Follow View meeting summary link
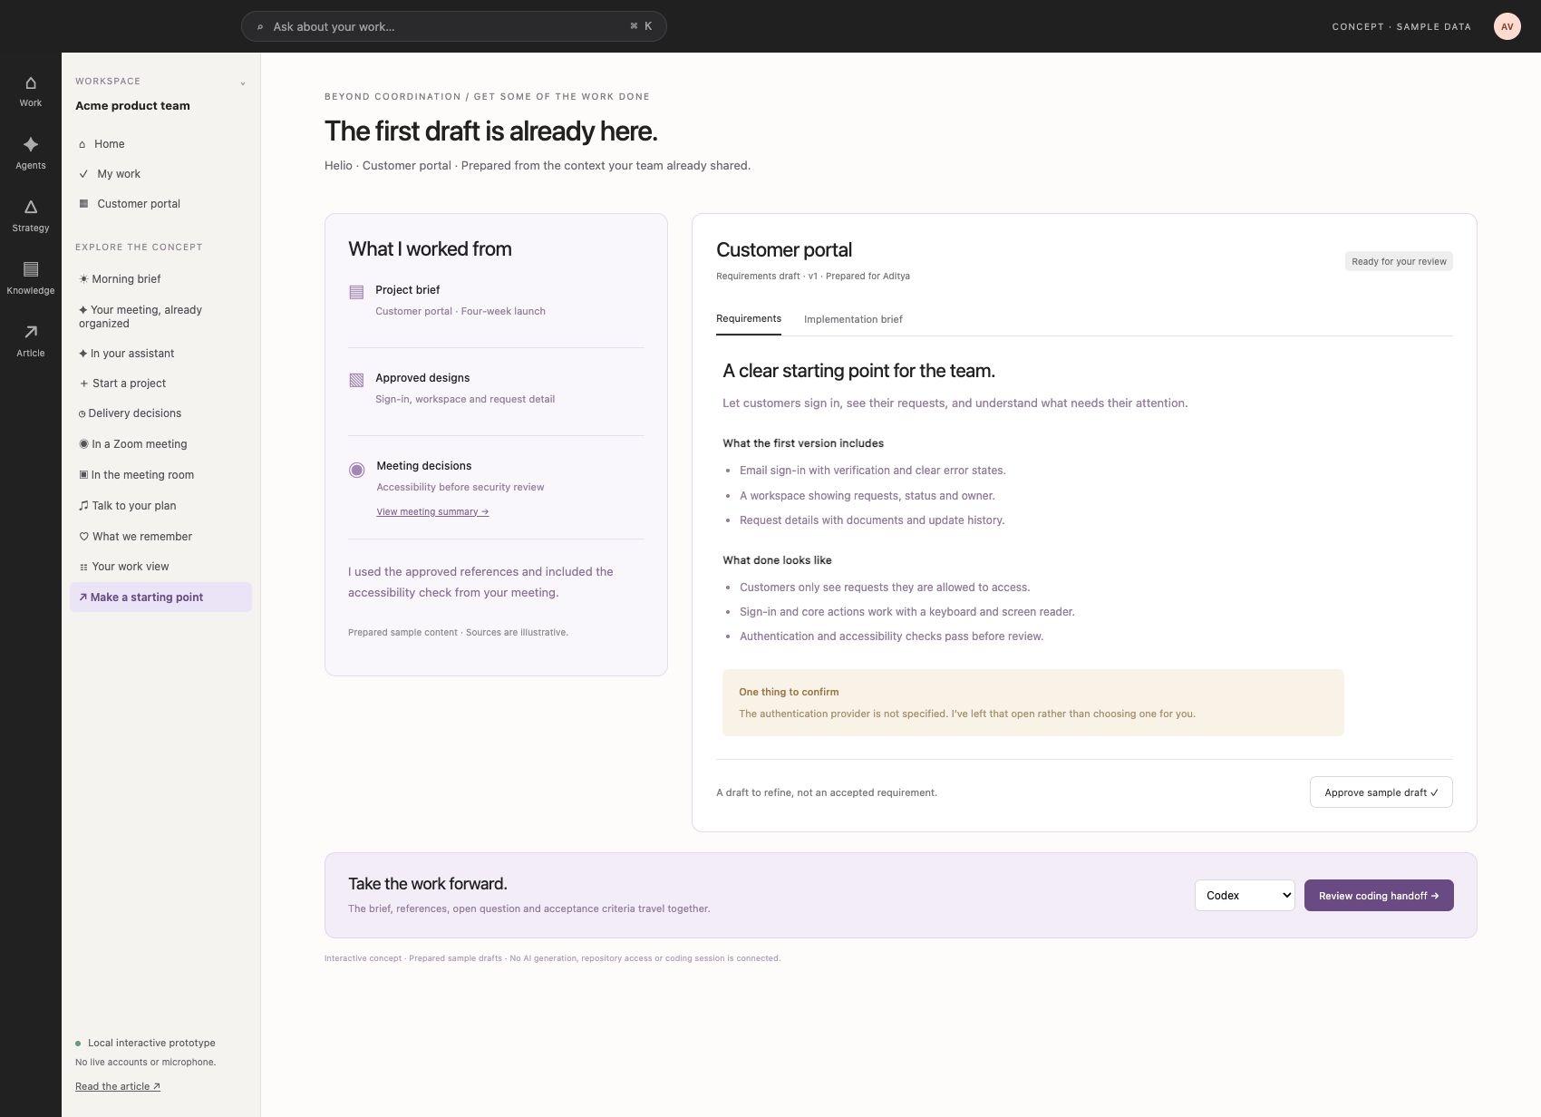Viewport: 1541px width, 1117px height. click(432, 512)
